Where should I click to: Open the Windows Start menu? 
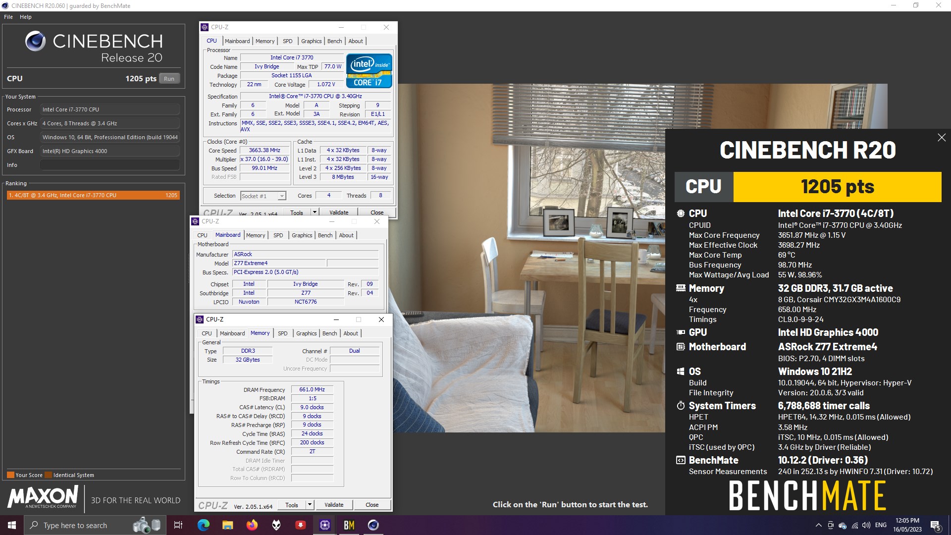(x=12, y=525)
